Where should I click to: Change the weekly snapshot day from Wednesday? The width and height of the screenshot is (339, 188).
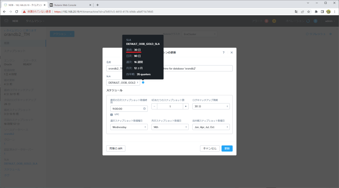(129, 127)
